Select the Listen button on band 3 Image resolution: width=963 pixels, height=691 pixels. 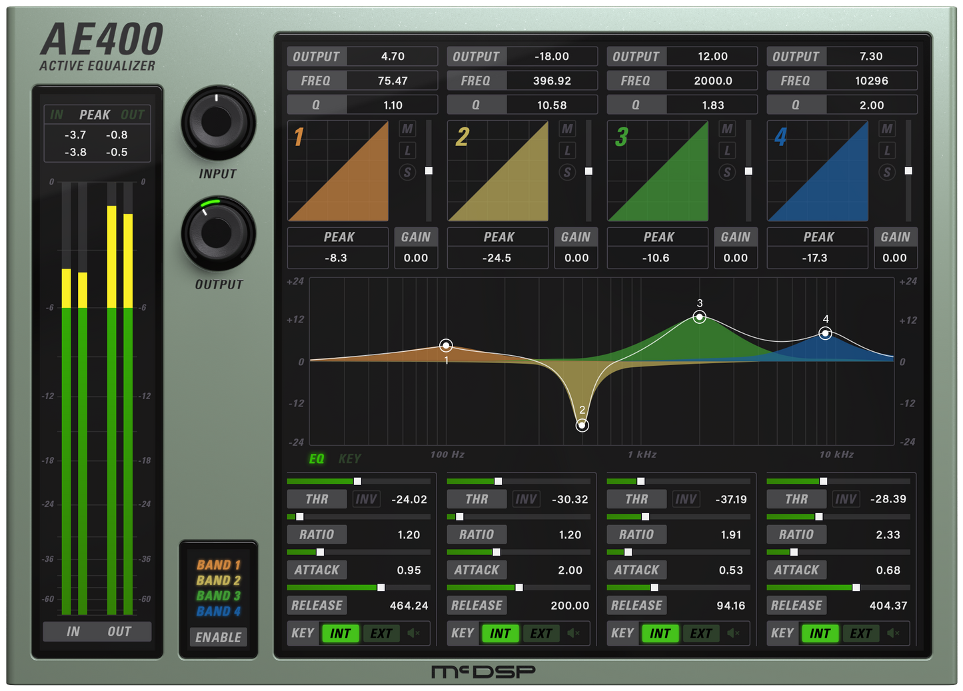point(727,151)
